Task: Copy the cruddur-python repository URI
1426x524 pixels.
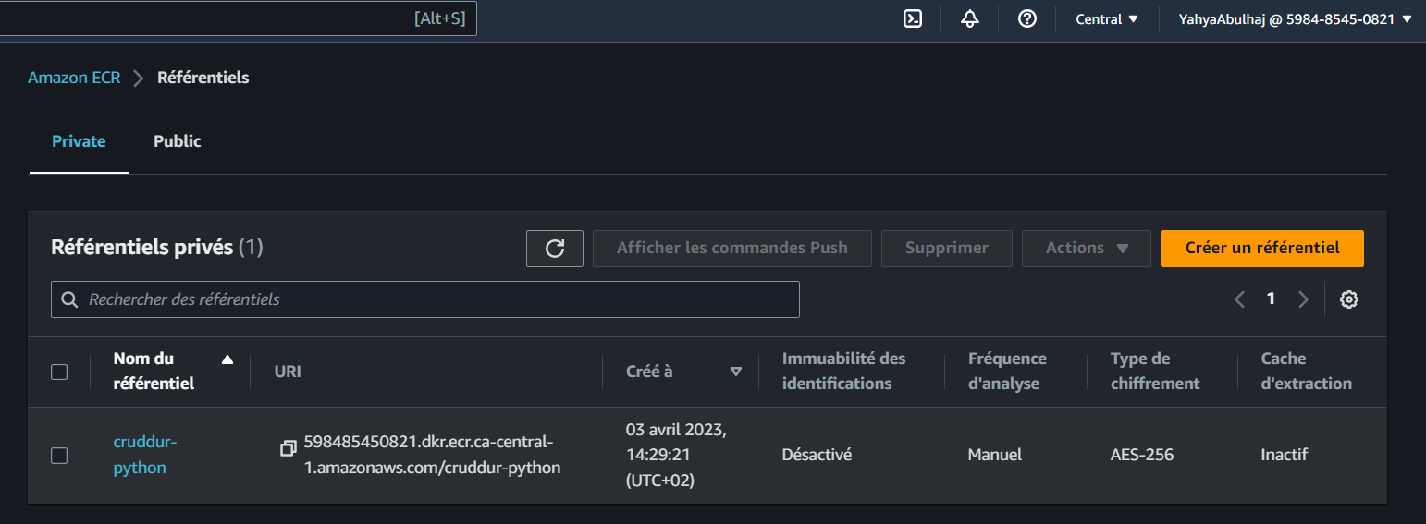Action: point(289,448)
